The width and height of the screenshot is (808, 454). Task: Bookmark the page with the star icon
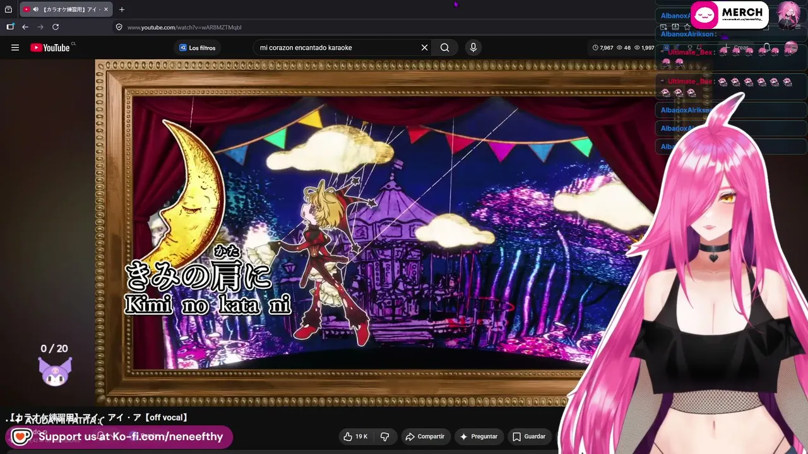point(687,27)
